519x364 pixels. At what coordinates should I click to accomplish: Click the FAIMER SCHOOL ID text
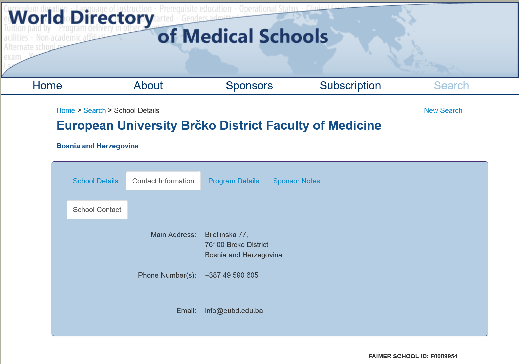413,356
